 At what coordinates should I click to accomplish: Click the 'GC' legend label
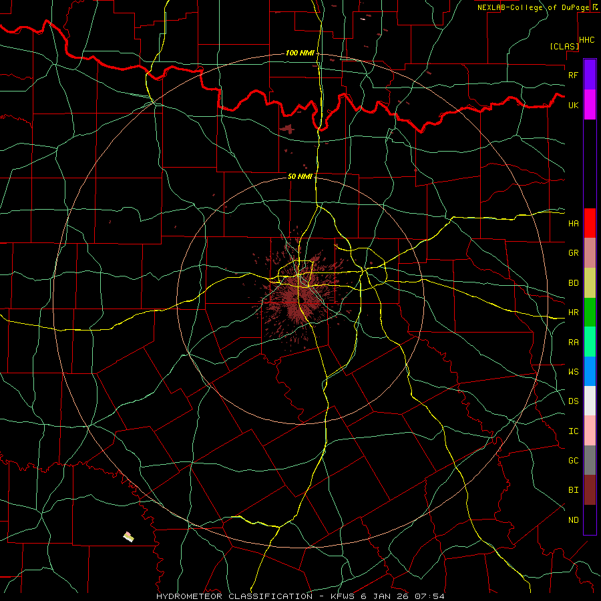573,461
